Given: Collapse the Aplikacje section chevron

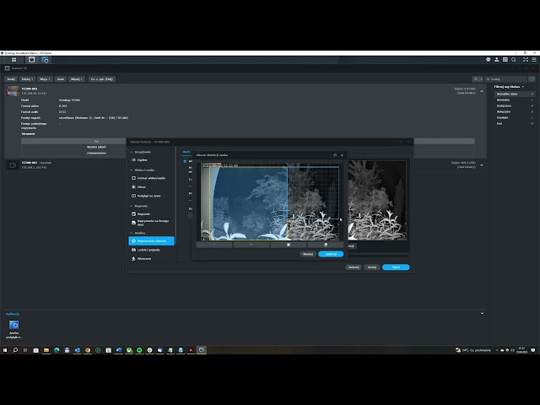Looking at the screenshot, I should click(482, 313).
